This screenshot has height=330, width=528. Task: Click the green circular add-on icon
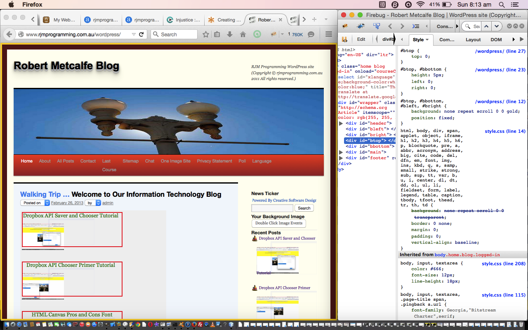(257, 34)
